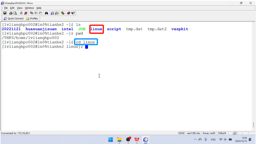
Task: Open the Window menu
Action: 29,8
